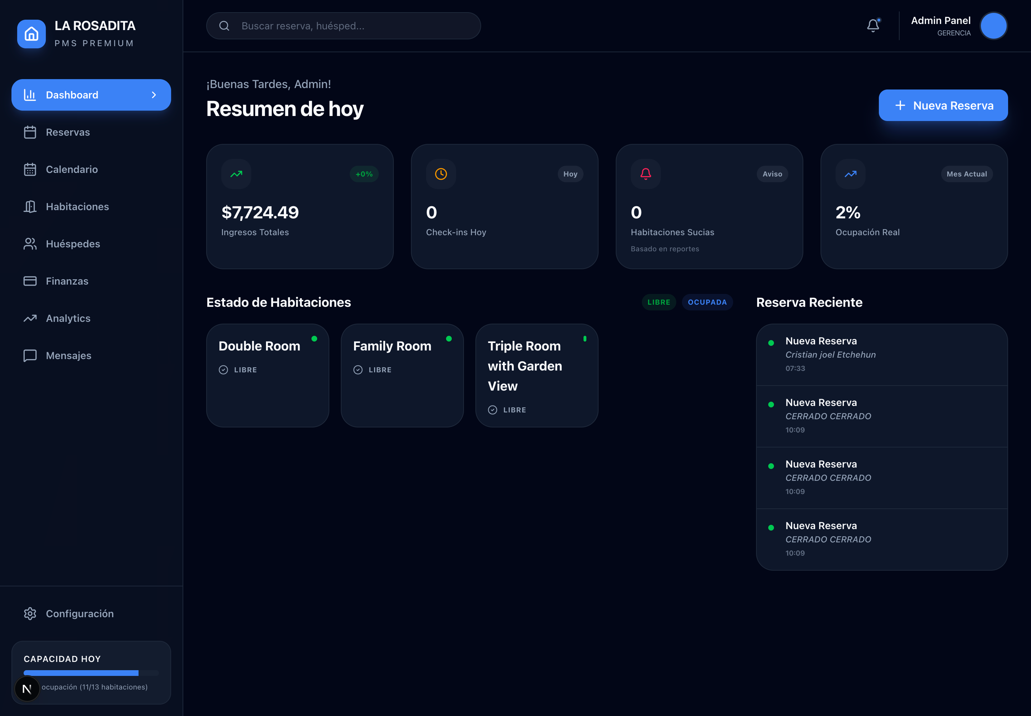Image resolution: width=1031 pixels, height=716 pixels.
Task: Click the Admin Panel profile avatar
Action: click(x=994, y=26)
